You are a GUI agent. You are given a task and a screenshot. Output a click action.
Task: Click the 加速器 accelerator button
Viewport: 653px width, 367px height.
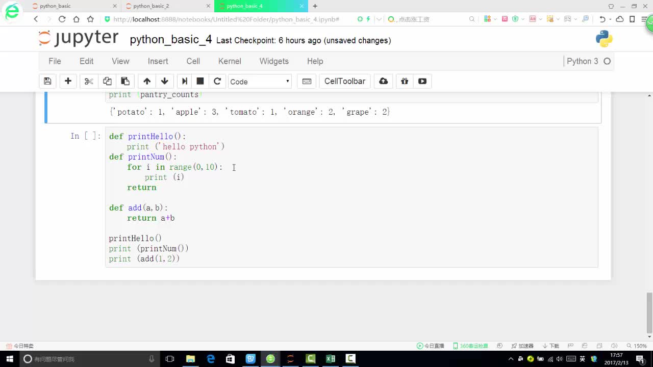pos(522,346)
